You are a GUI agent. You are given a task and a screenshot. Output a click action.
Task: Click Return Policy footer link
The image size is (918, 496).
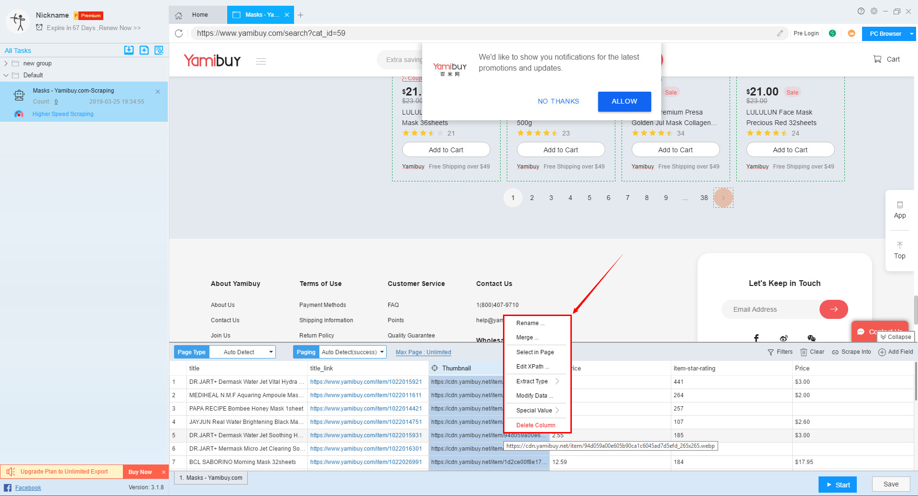(317, 336)
